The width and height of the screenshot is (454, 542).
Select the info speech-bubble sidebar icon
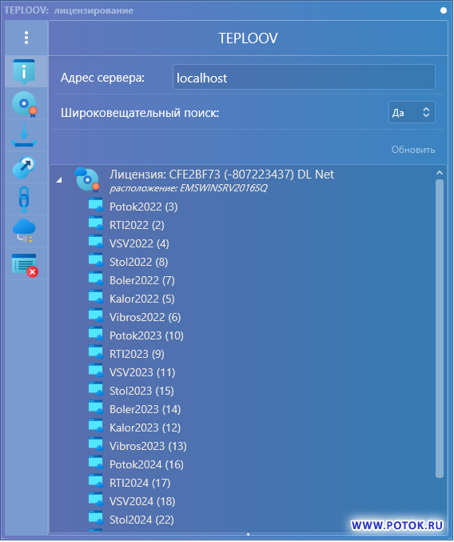24,71
